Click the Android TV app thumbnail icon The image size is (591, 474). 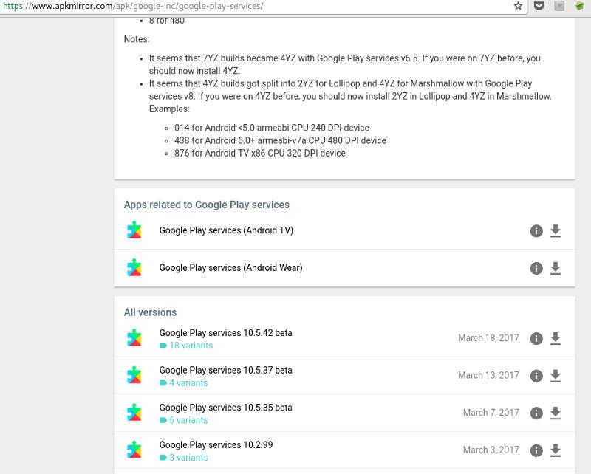(134, 230)
